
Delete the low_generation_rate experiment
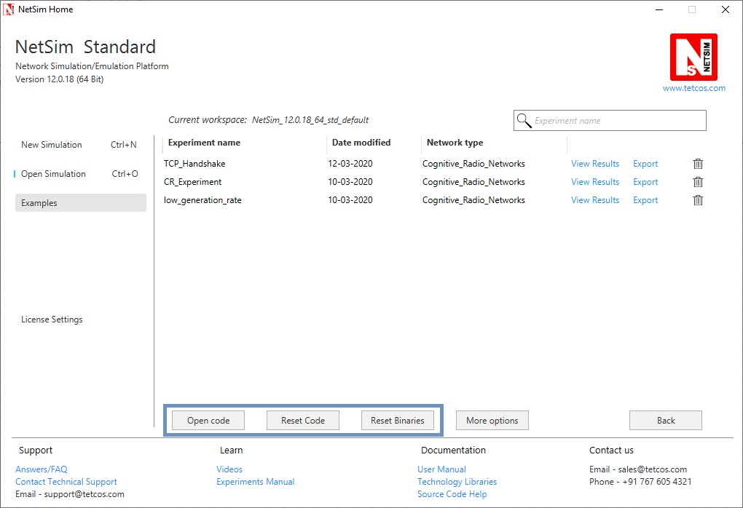coord(697,200)
